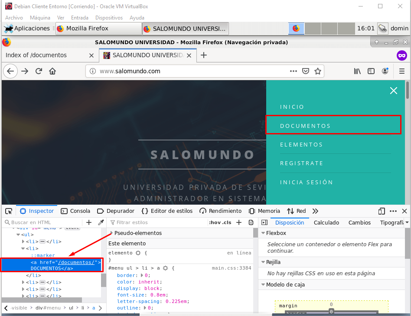Expand the Pseudo-elementos section
This screenshot has height=316, width=411.
click(x=112, y=233)
